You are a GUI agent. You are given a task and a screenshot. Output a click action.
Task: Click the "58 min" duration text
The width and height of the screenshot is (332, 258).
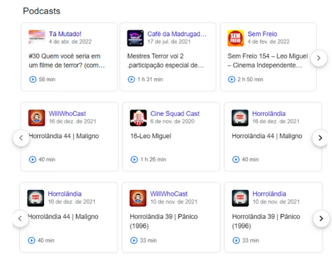(47, 79)
